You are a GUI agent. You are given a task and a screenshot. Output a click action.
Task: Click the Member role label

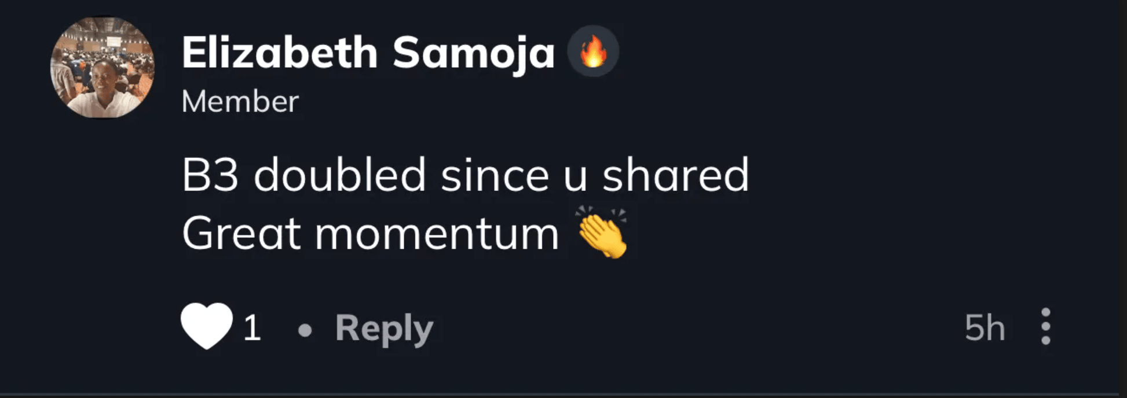pyautogui.click(x=240, y=102)
